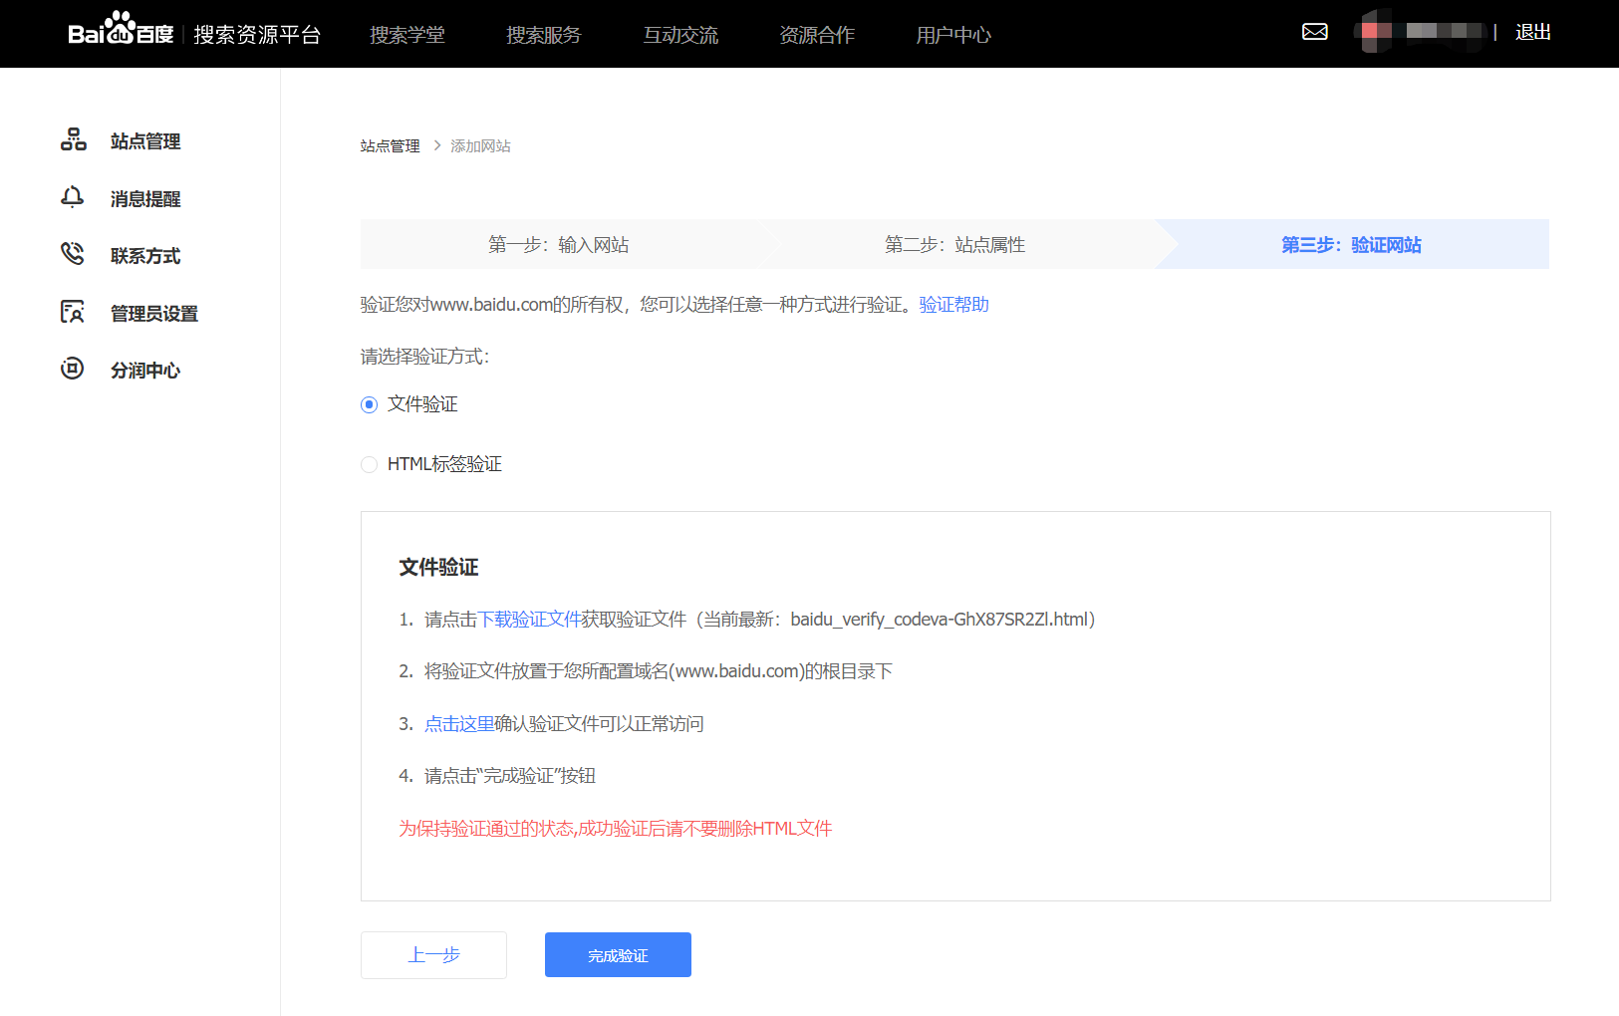
Task: Click 站点管理 in the breadcrumb
Action: [x=390, y=146]
